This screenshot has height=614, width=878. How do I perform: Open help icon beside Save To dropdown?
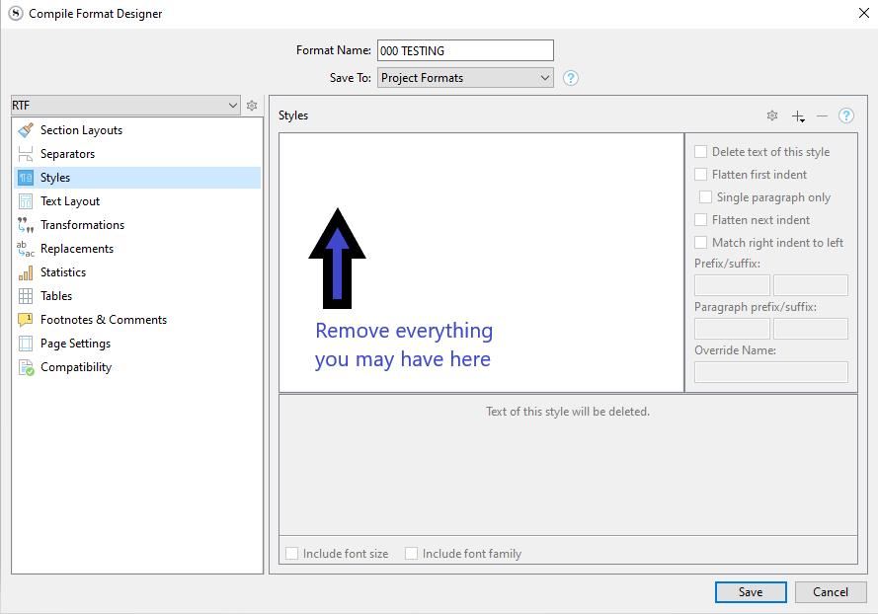coord(570,78)
